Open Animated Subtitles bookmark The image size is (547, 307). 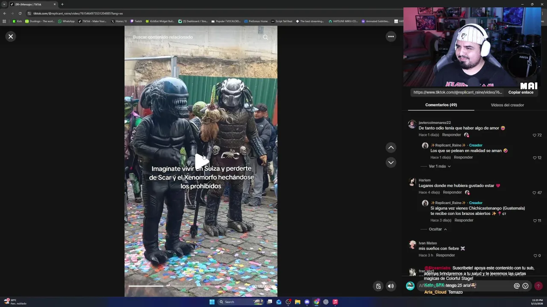pos(375,21)
